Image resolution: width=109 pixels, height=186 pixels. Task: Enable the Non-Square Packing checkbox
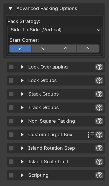point(11,121)
